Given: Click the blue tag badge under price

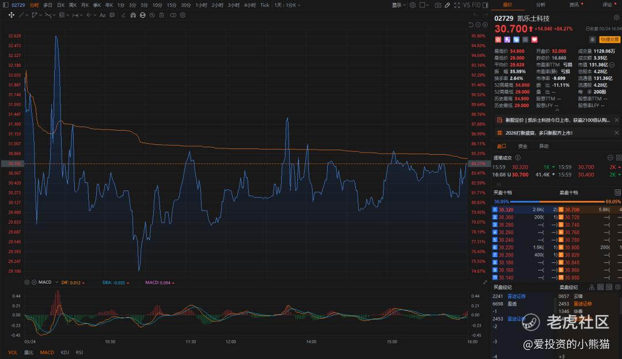Looking at the screenshot, I should [516, 40].
